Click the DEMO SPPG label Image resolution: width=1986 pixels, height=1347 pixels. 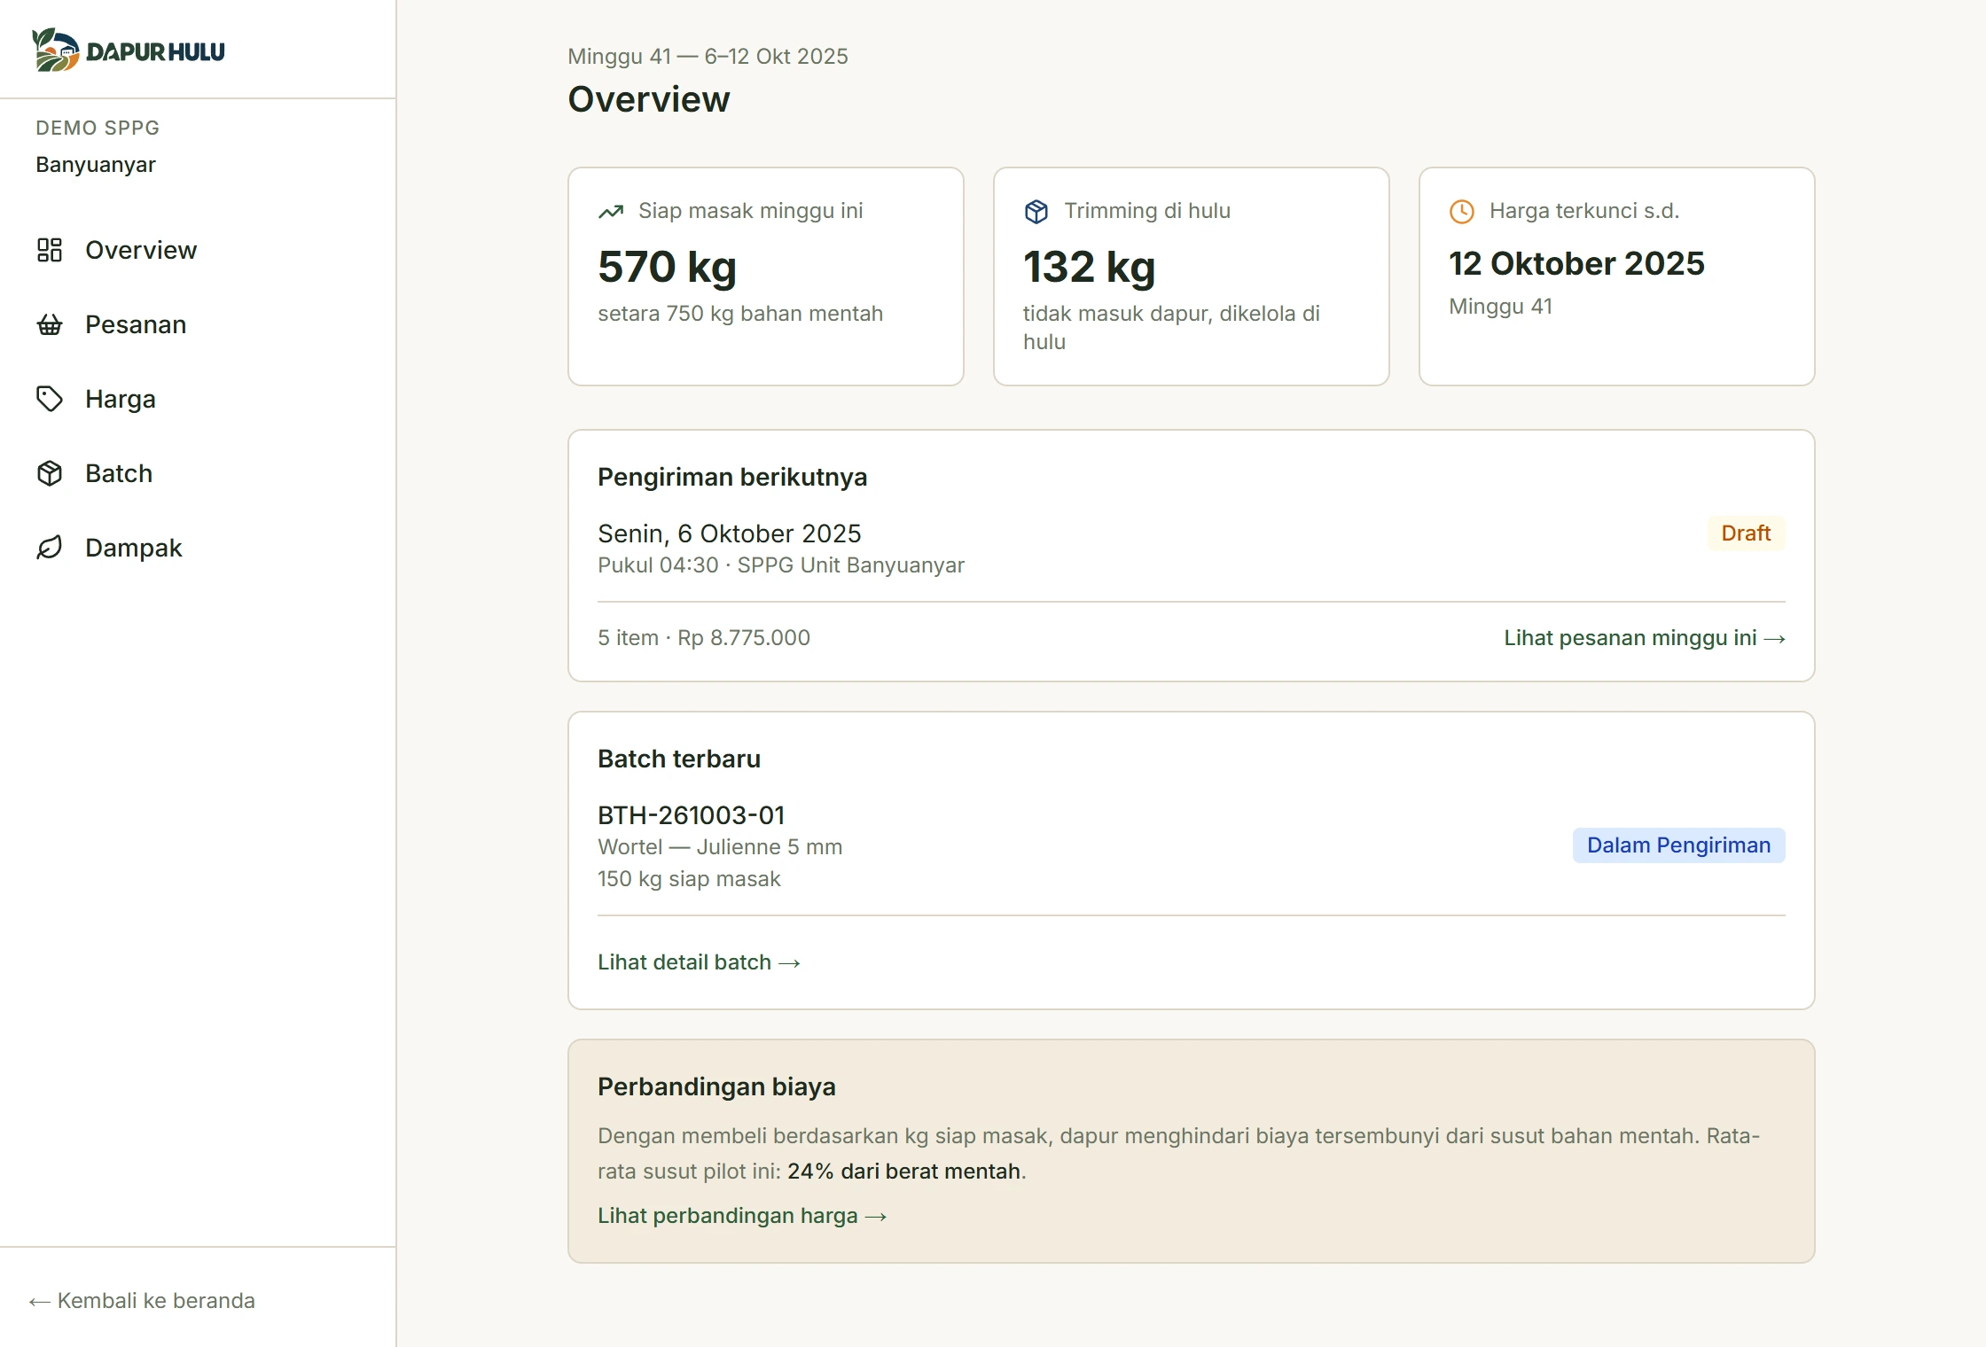pyautogui.click(x=98, y=128)
